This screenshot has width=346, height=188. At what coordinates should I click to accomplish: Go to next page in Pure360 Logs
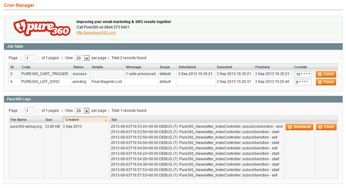click(38, 111)
